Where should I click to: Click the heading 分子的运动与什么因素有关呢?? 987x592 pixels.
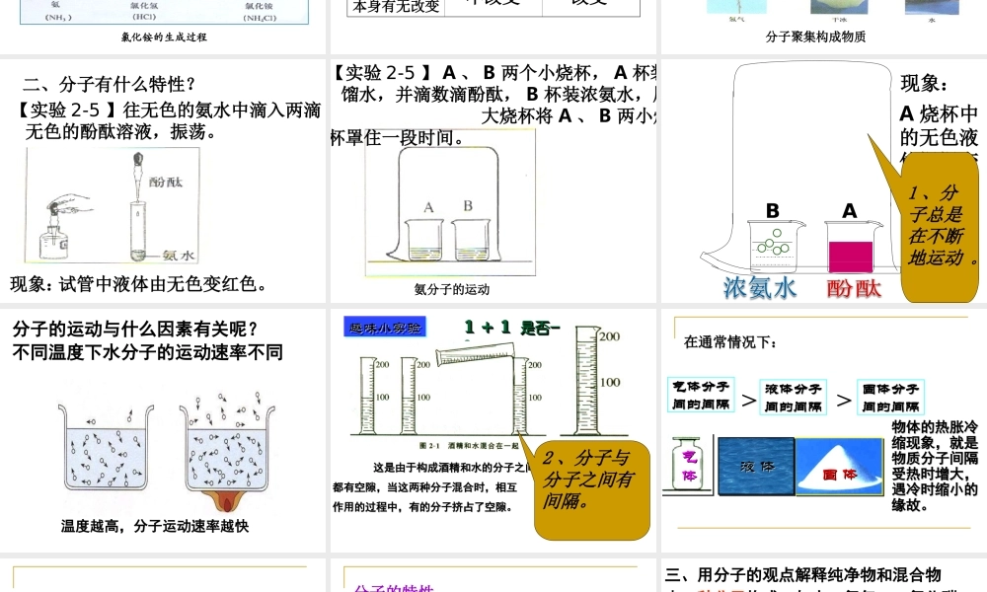(x=136, y=329)
